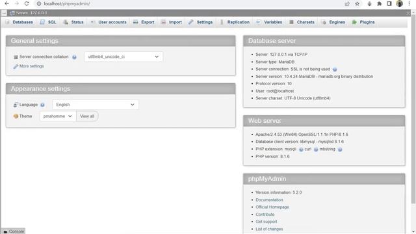Open the browser extensions puzzle icon
Image resolution: width=416 pixels, height=234 pixels.
click(x=380, y=4)
